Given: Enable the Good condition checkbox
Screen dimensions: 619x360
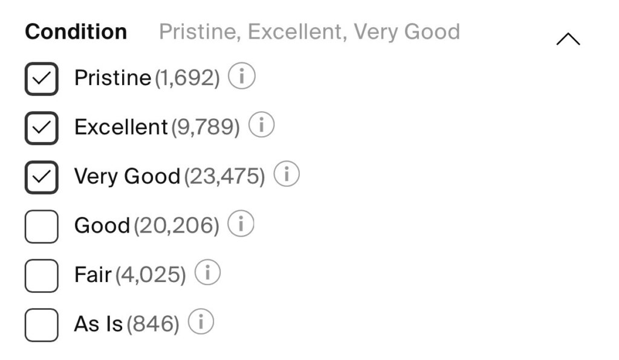Looking at the screenshot, I should 41,226.
